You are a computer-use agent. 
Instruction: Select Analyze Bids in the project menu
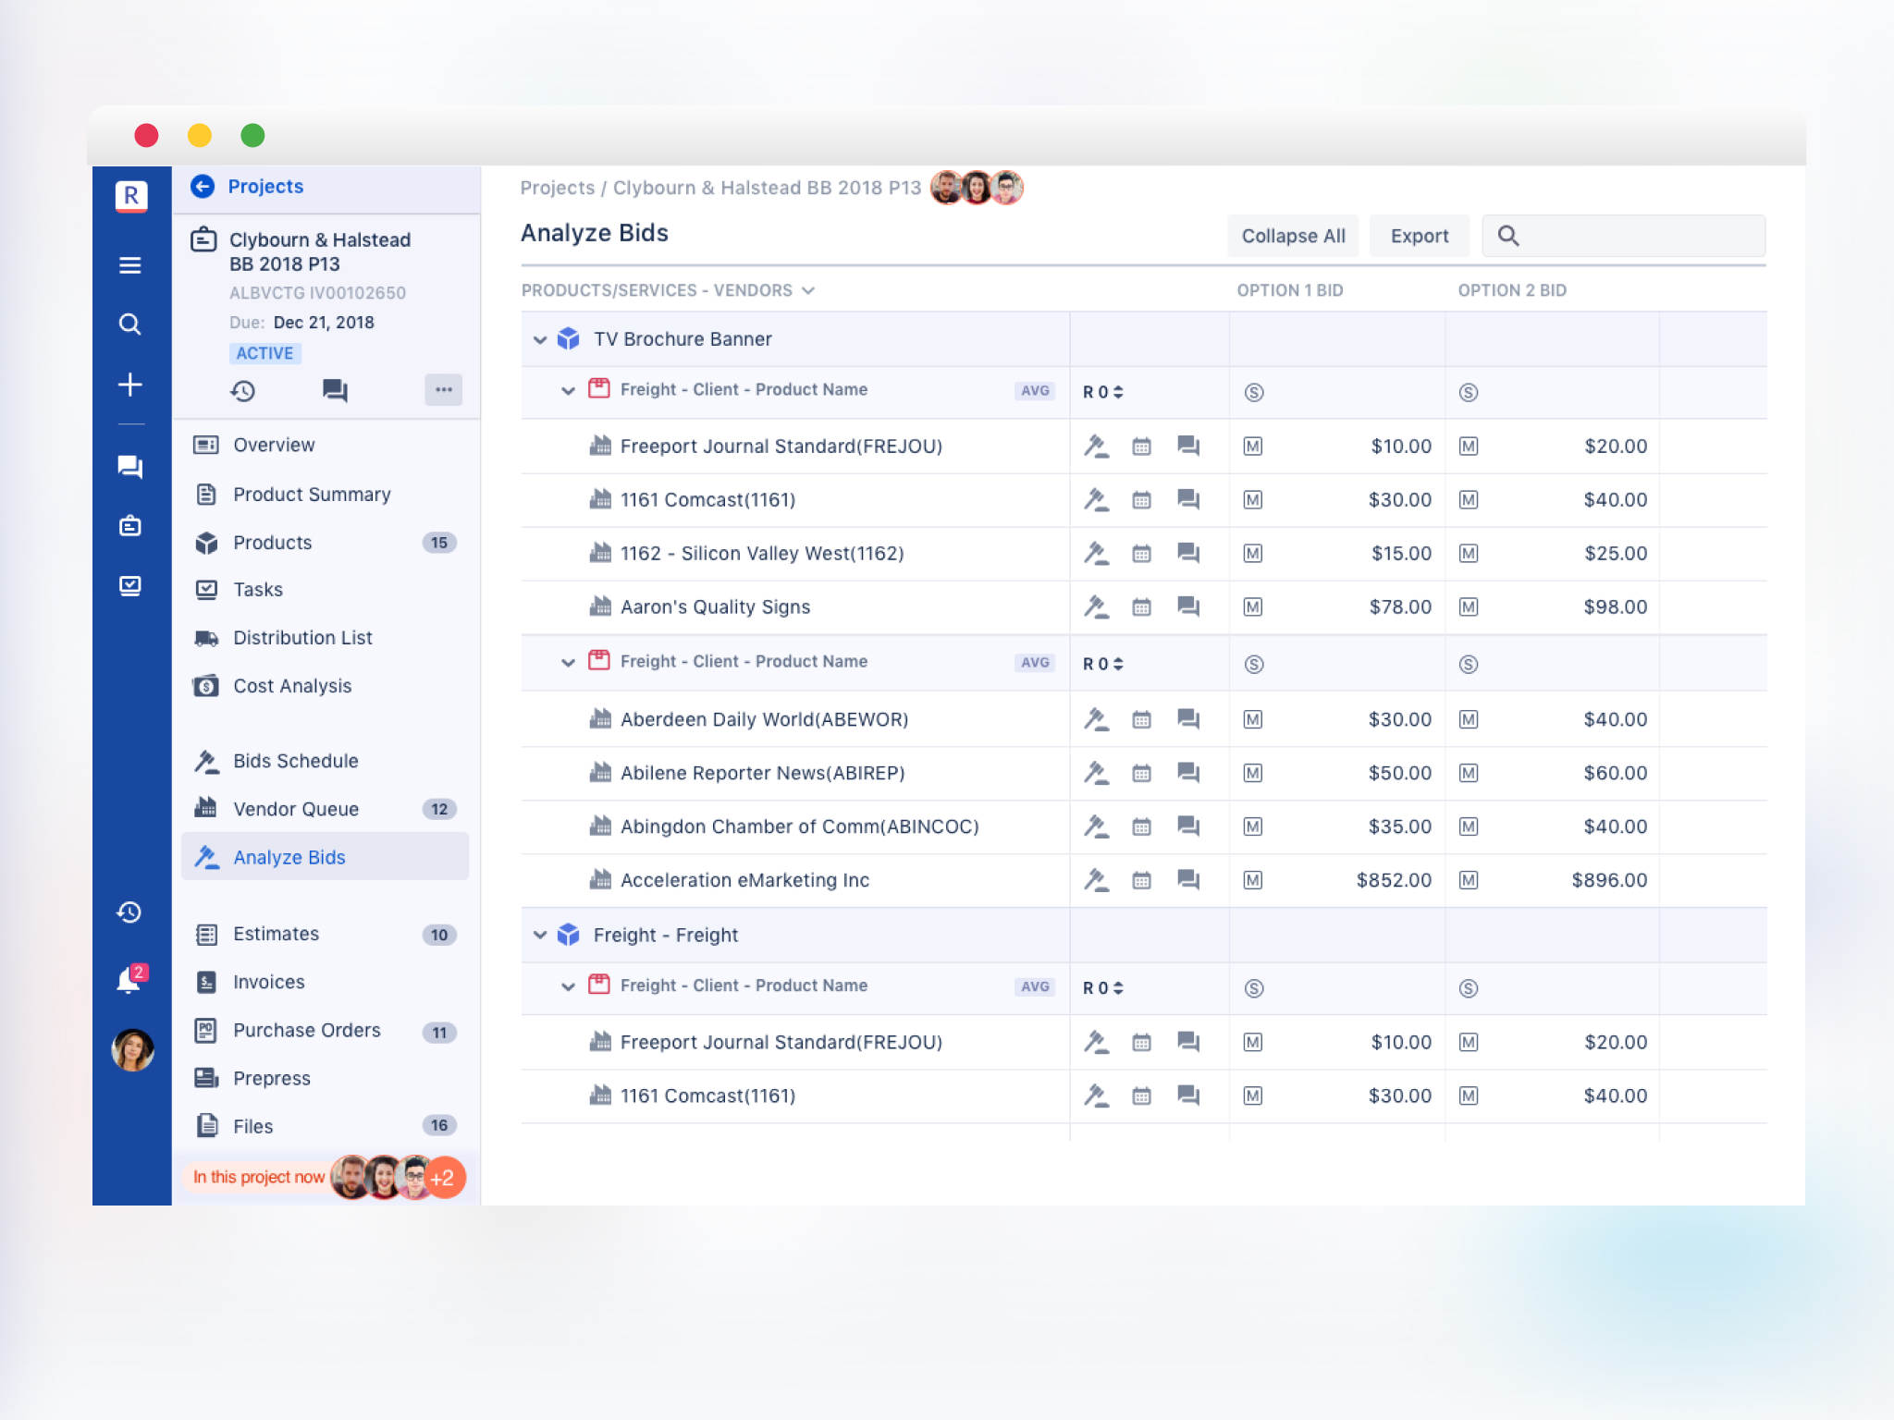[x=326, y=857]
